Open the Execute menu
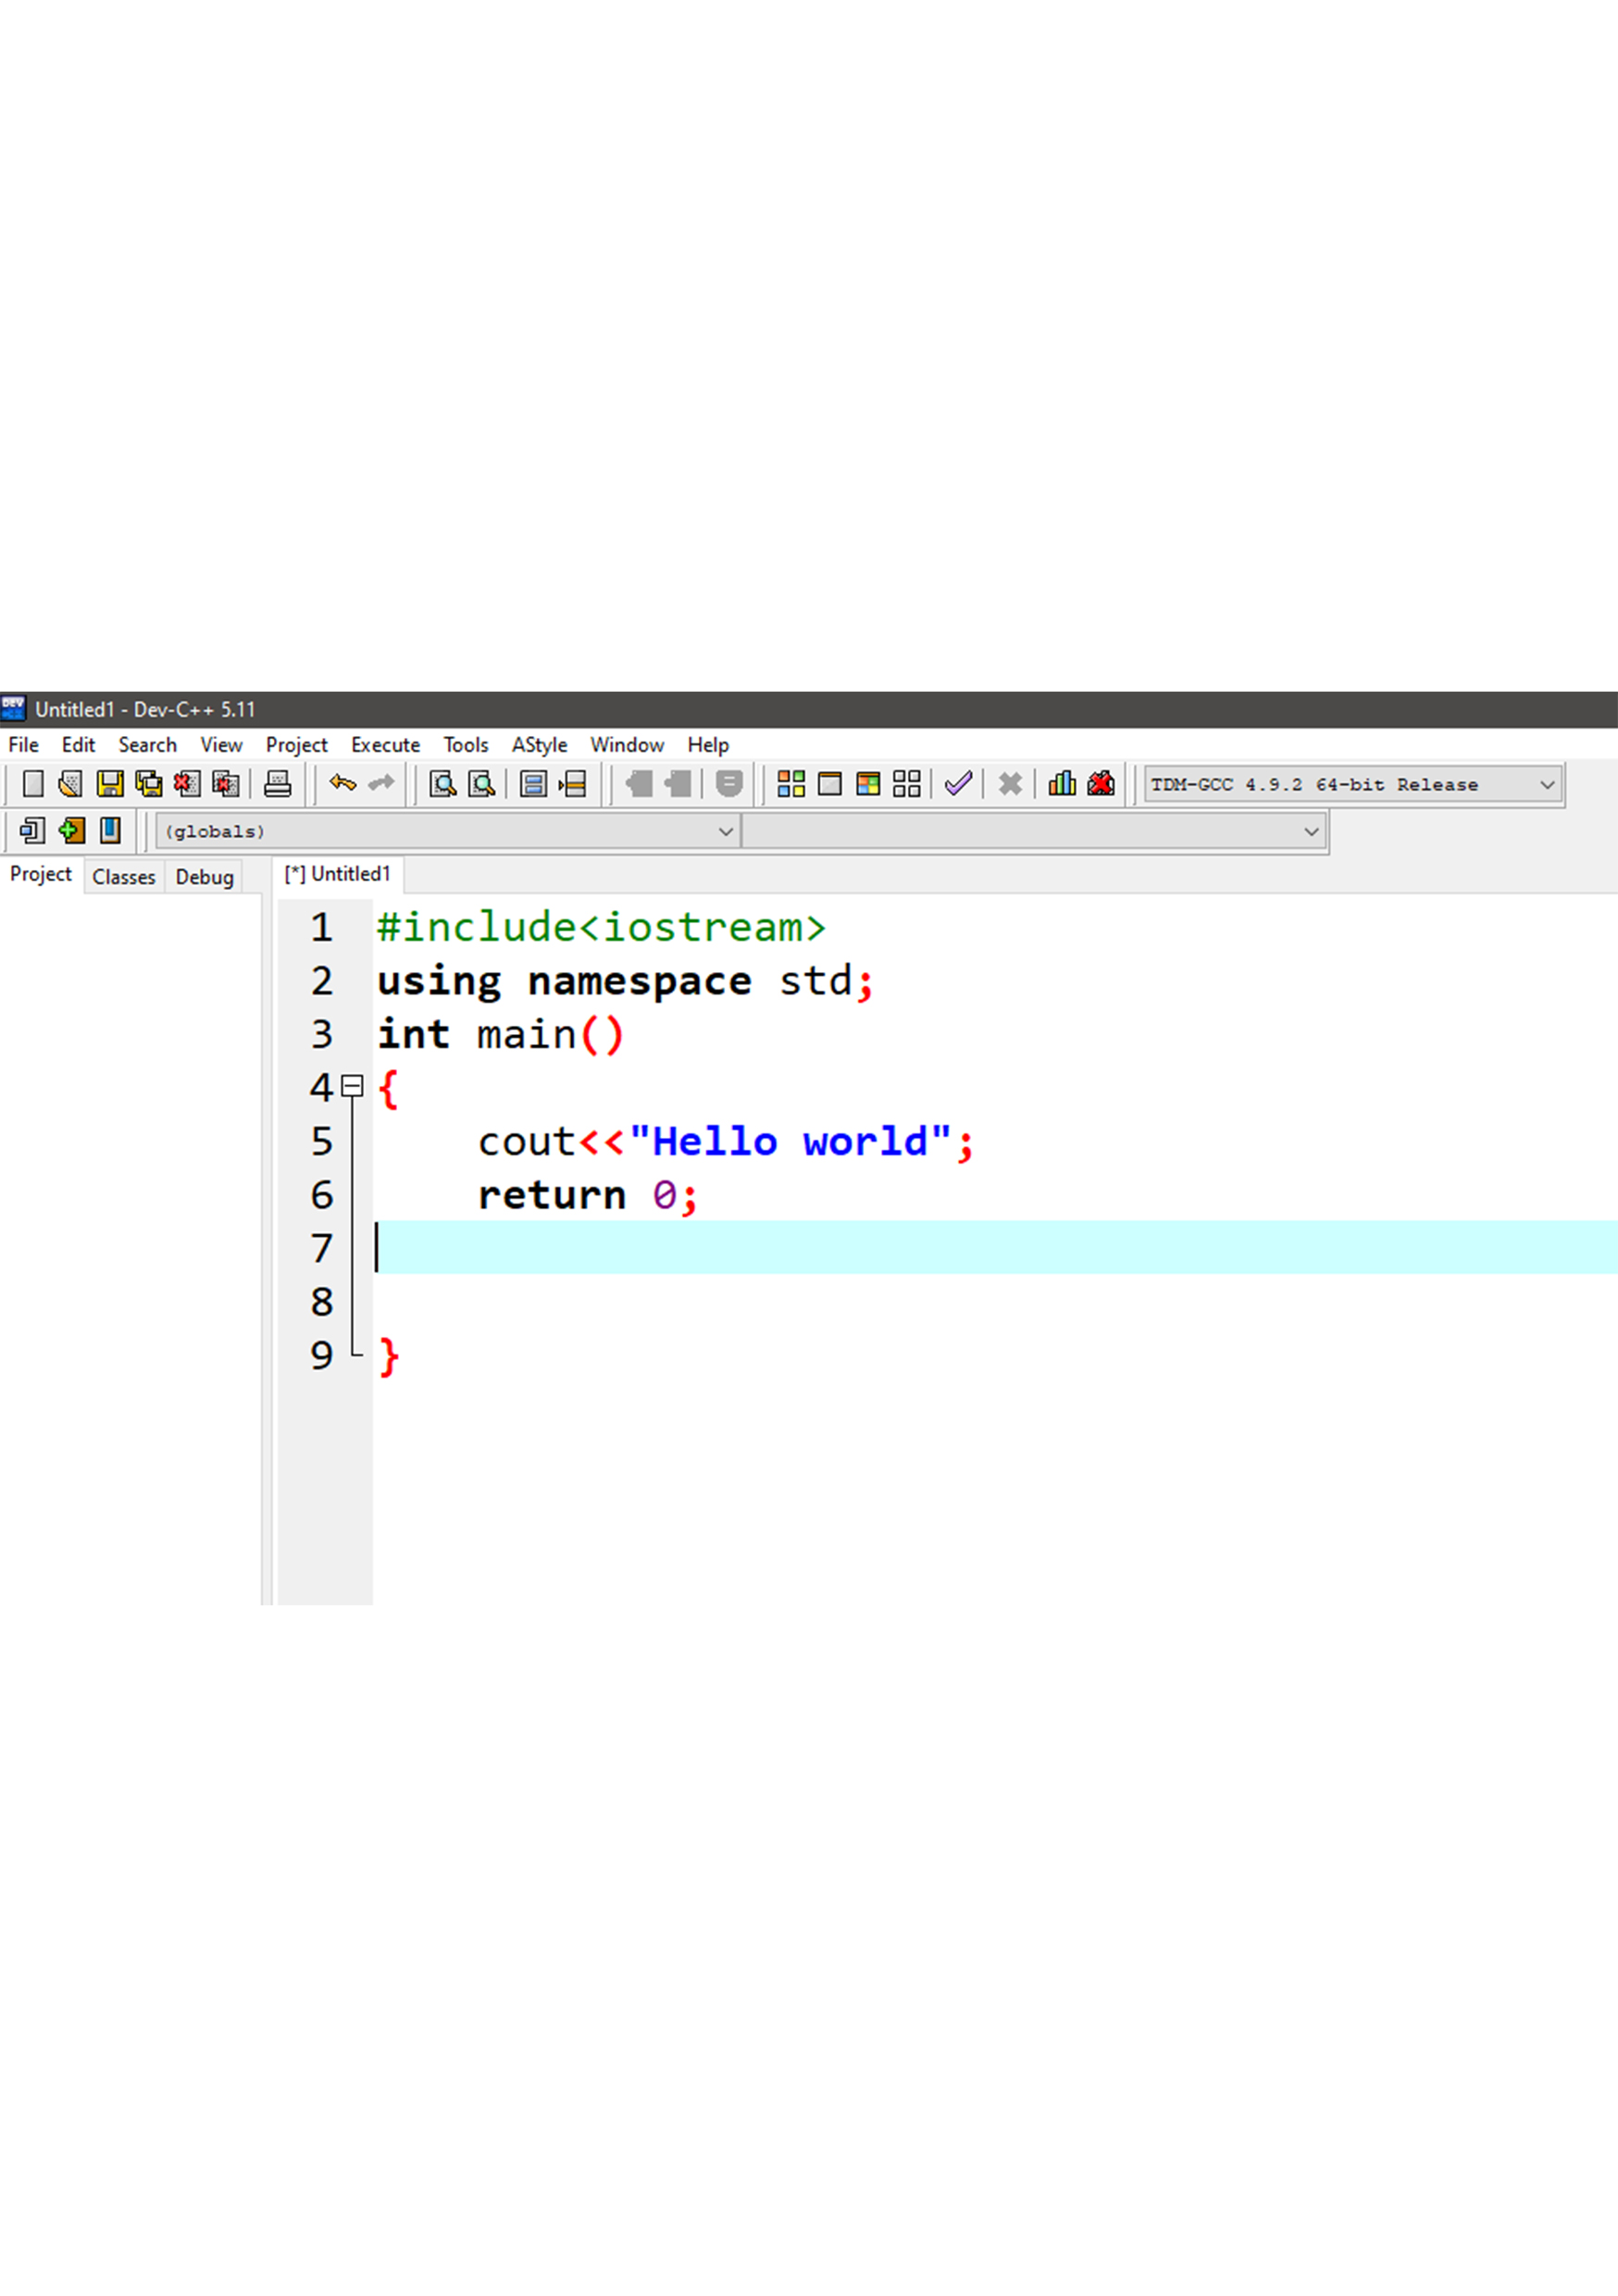The width and height of the screenshot is (1618, 2296). [x=385, y=745]
